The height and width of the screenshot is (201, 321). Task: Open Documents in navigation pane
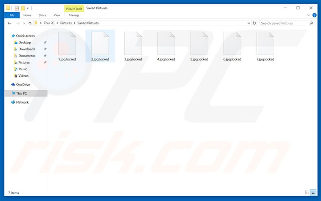pyautogui.click(x=27, y=56)
